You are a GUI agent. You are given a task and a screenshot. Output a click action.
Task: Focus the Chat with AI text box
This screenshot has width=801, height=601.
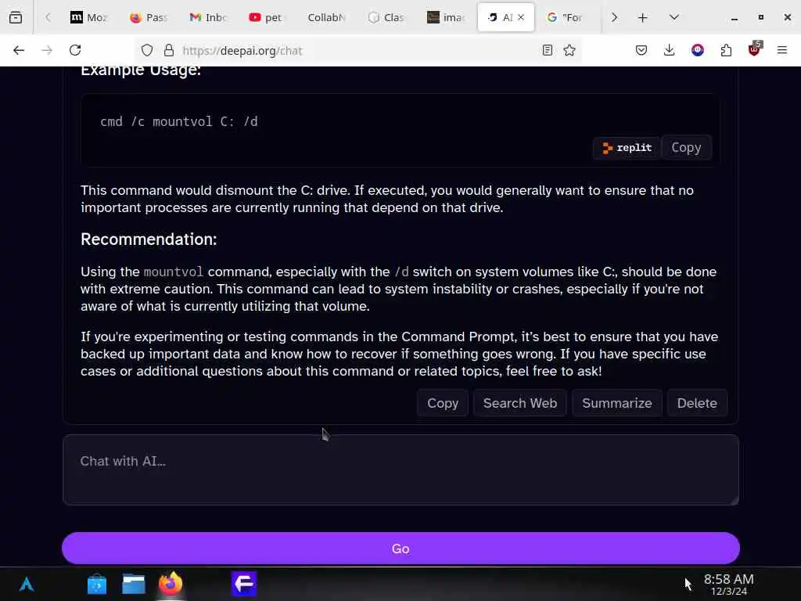[400, 470]
